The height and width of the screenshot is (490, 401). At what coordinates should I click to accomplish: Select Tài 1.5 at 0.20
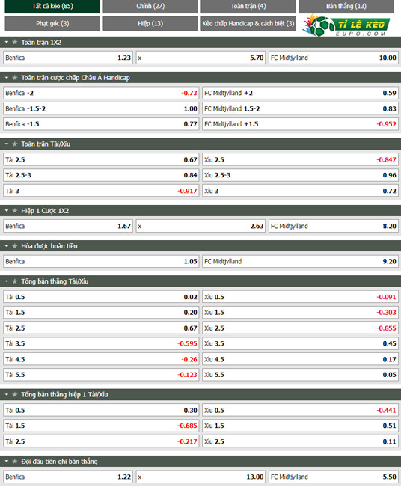[101, 313]
